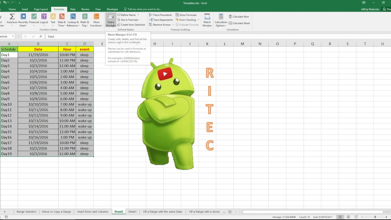Viewport: 391px width, 220px height.
Task: Click Calculate Sheet
Action: coord(239,23)
